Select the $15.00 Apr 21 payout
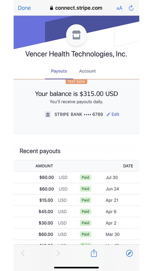This screenshot has height=271, width=153. click(x=76, y=200)
